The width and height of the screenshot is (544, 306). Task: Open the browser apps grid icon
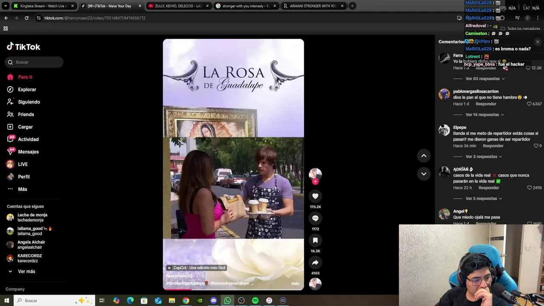click(6, 28)
